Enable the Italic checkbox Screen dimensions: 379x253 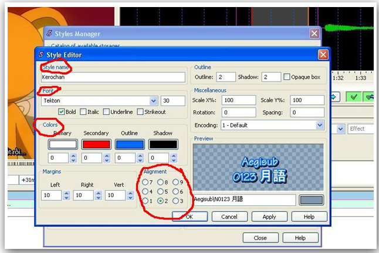[83, 112]
